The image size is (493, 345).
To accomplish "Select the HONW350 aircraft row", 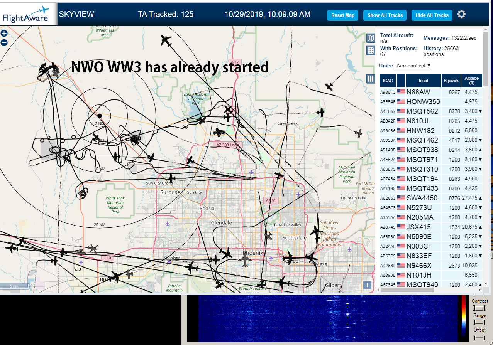I will tap(431, 102).
